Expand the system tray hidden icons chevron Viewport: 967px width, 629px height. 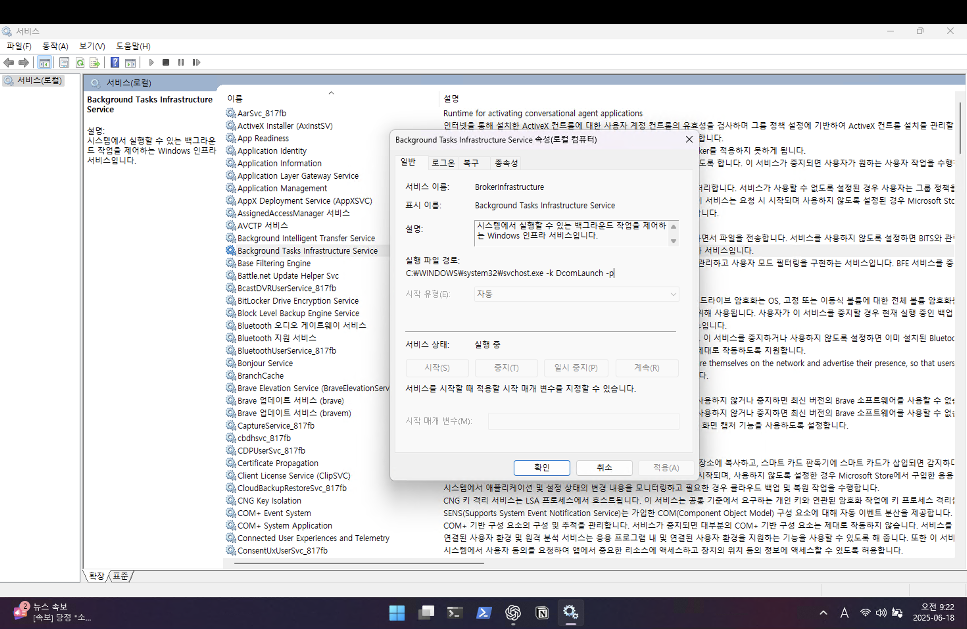click(x=823, y=613)
